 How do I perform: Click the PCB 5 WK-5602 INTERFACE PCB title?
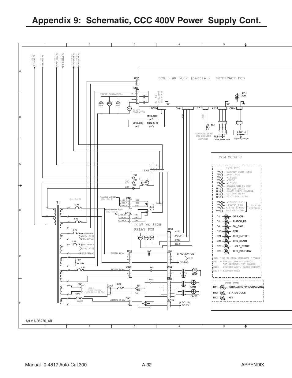click(201, 78)
